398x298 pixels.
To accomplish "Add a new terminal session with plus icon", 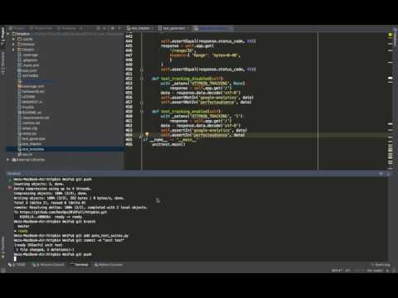I will (10, 180).
